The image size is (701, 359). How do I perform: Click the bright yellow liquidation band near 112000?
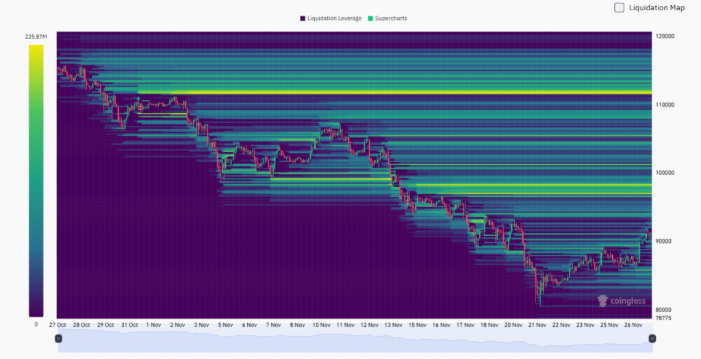pos(394,93)
